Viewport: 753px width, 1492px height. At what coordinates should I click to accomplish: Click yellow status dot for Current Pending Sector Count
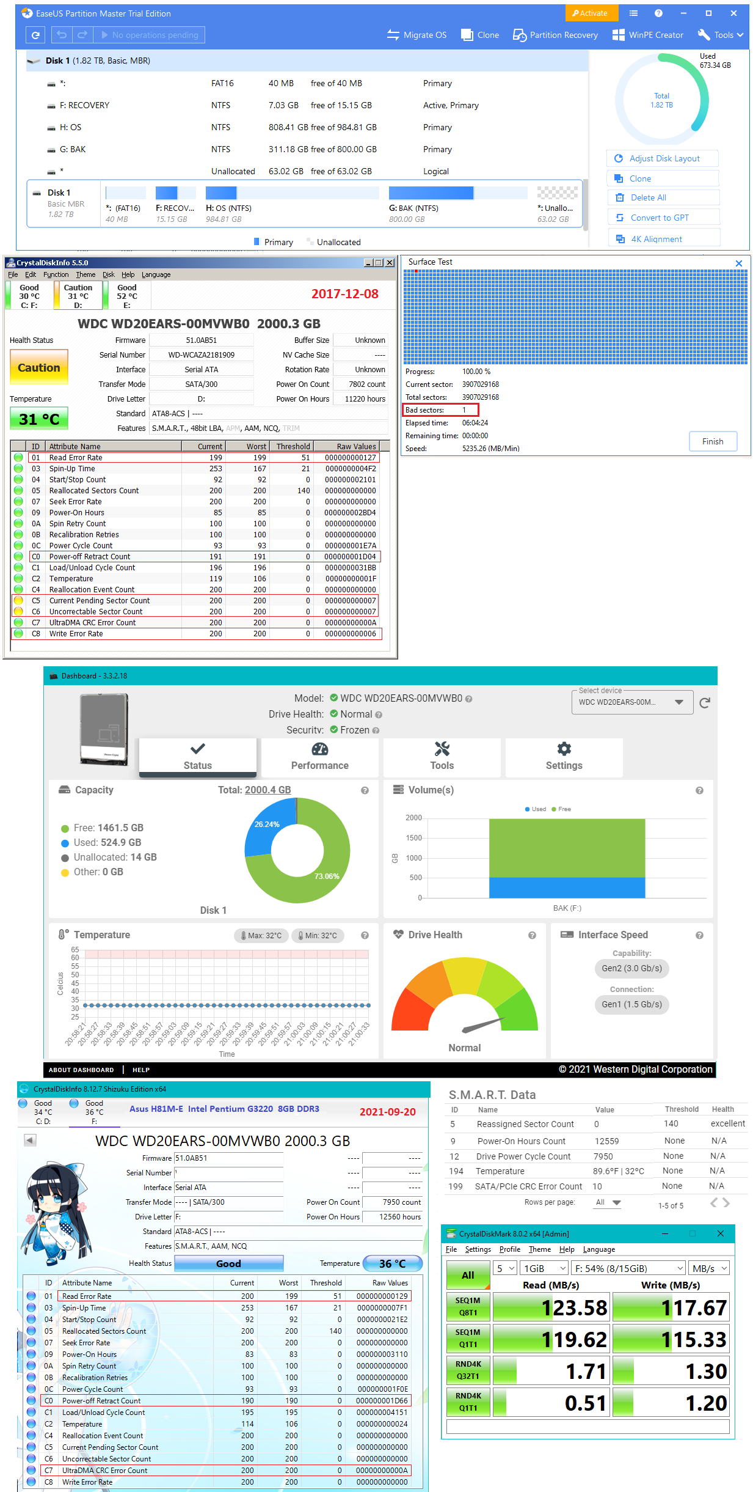tap(18, 600)
